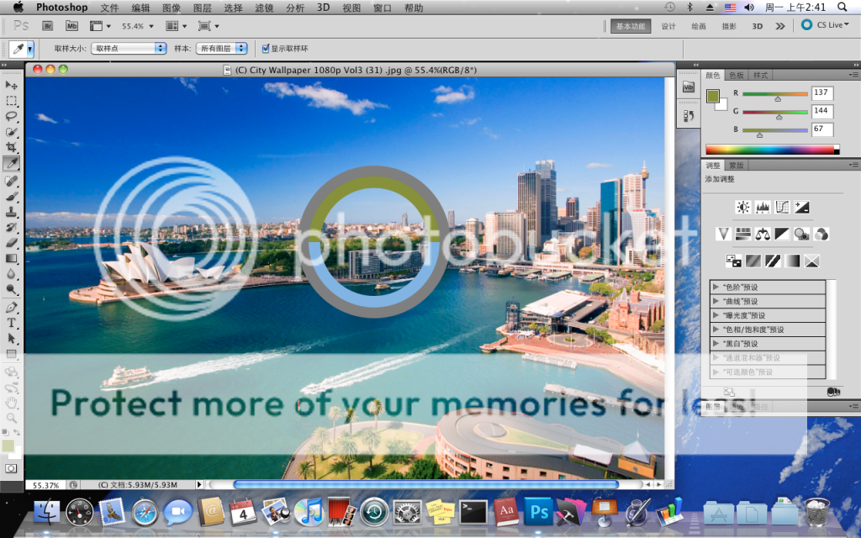Add a Levels adjustment
This screenshot has width=861, height=538.
[763, 207]
